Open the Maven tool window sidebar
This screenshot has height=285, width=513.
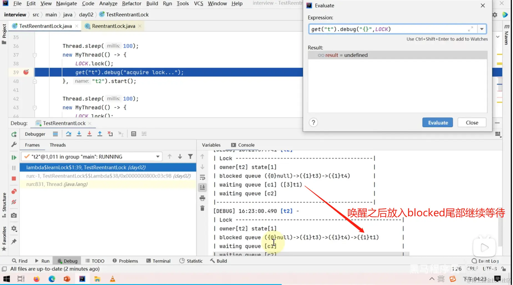506,34
